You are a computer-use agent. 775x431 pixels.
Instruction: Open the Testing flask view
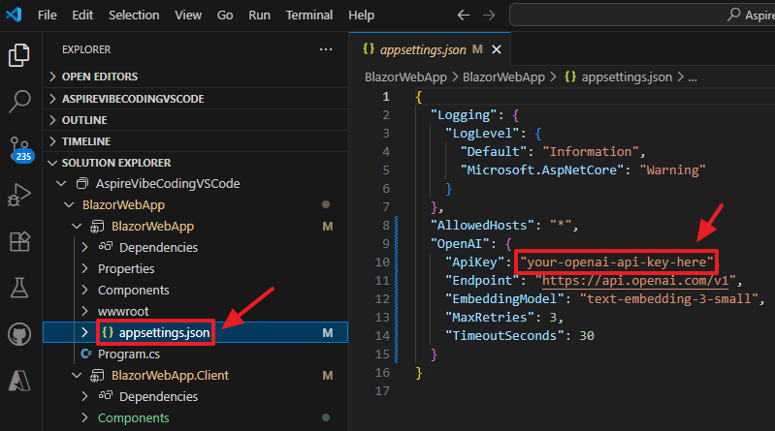pos(19,288)
